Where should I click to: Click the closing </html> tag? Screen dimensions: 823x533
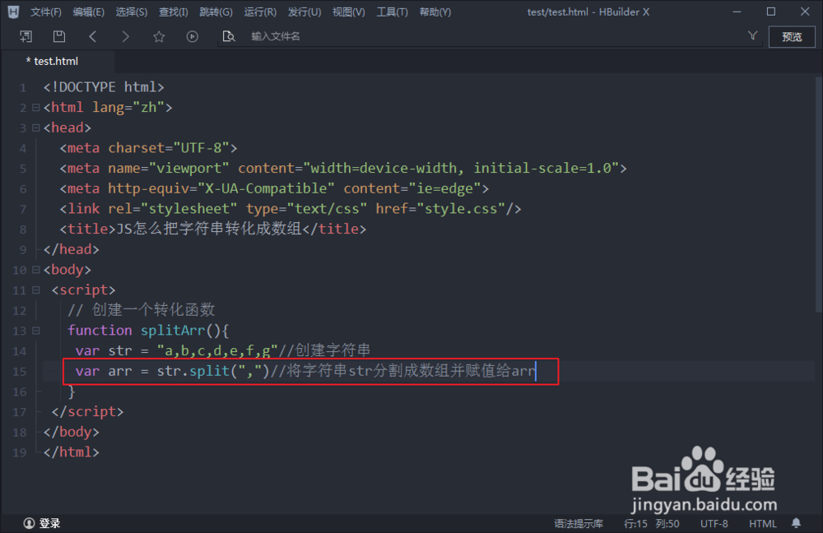point(72,452)
